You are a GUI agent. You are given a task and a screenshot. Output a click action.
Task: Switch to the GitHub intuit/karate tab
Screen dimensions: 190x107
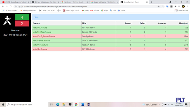45,2
